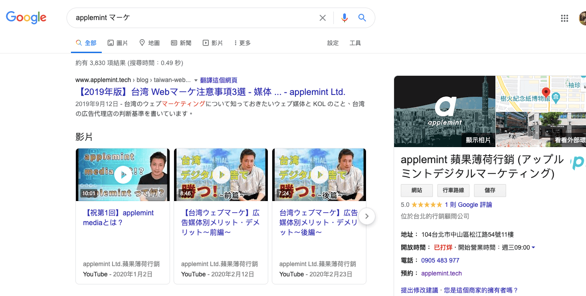The image size is (586, 296).
Task: Select the 全部 tab
Action: [x=86, y=43]
